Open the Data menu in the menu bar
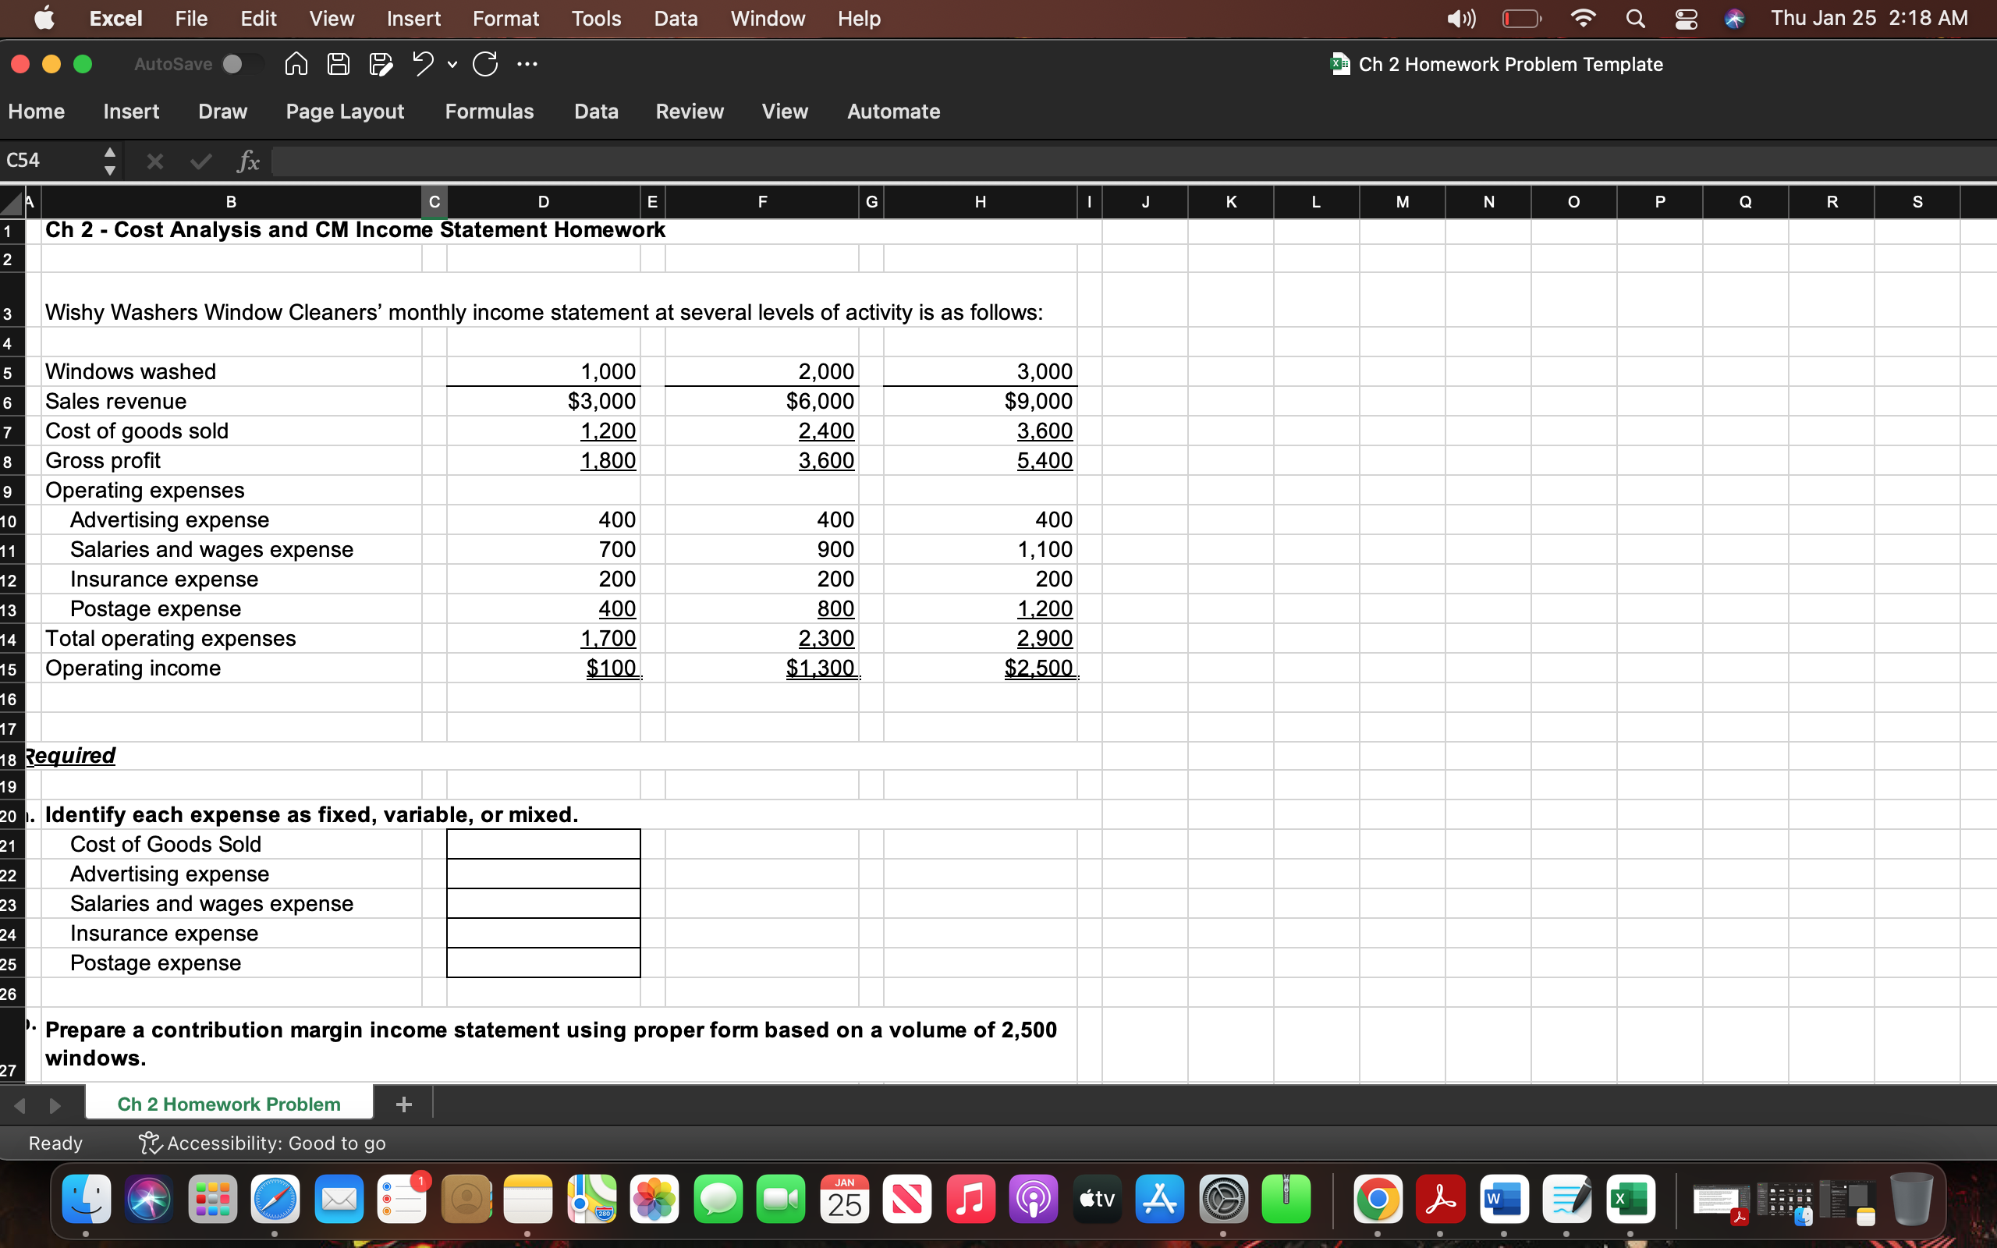Image resolution: width=1997 pixels, height=1248 pixels. pos(675,18)
